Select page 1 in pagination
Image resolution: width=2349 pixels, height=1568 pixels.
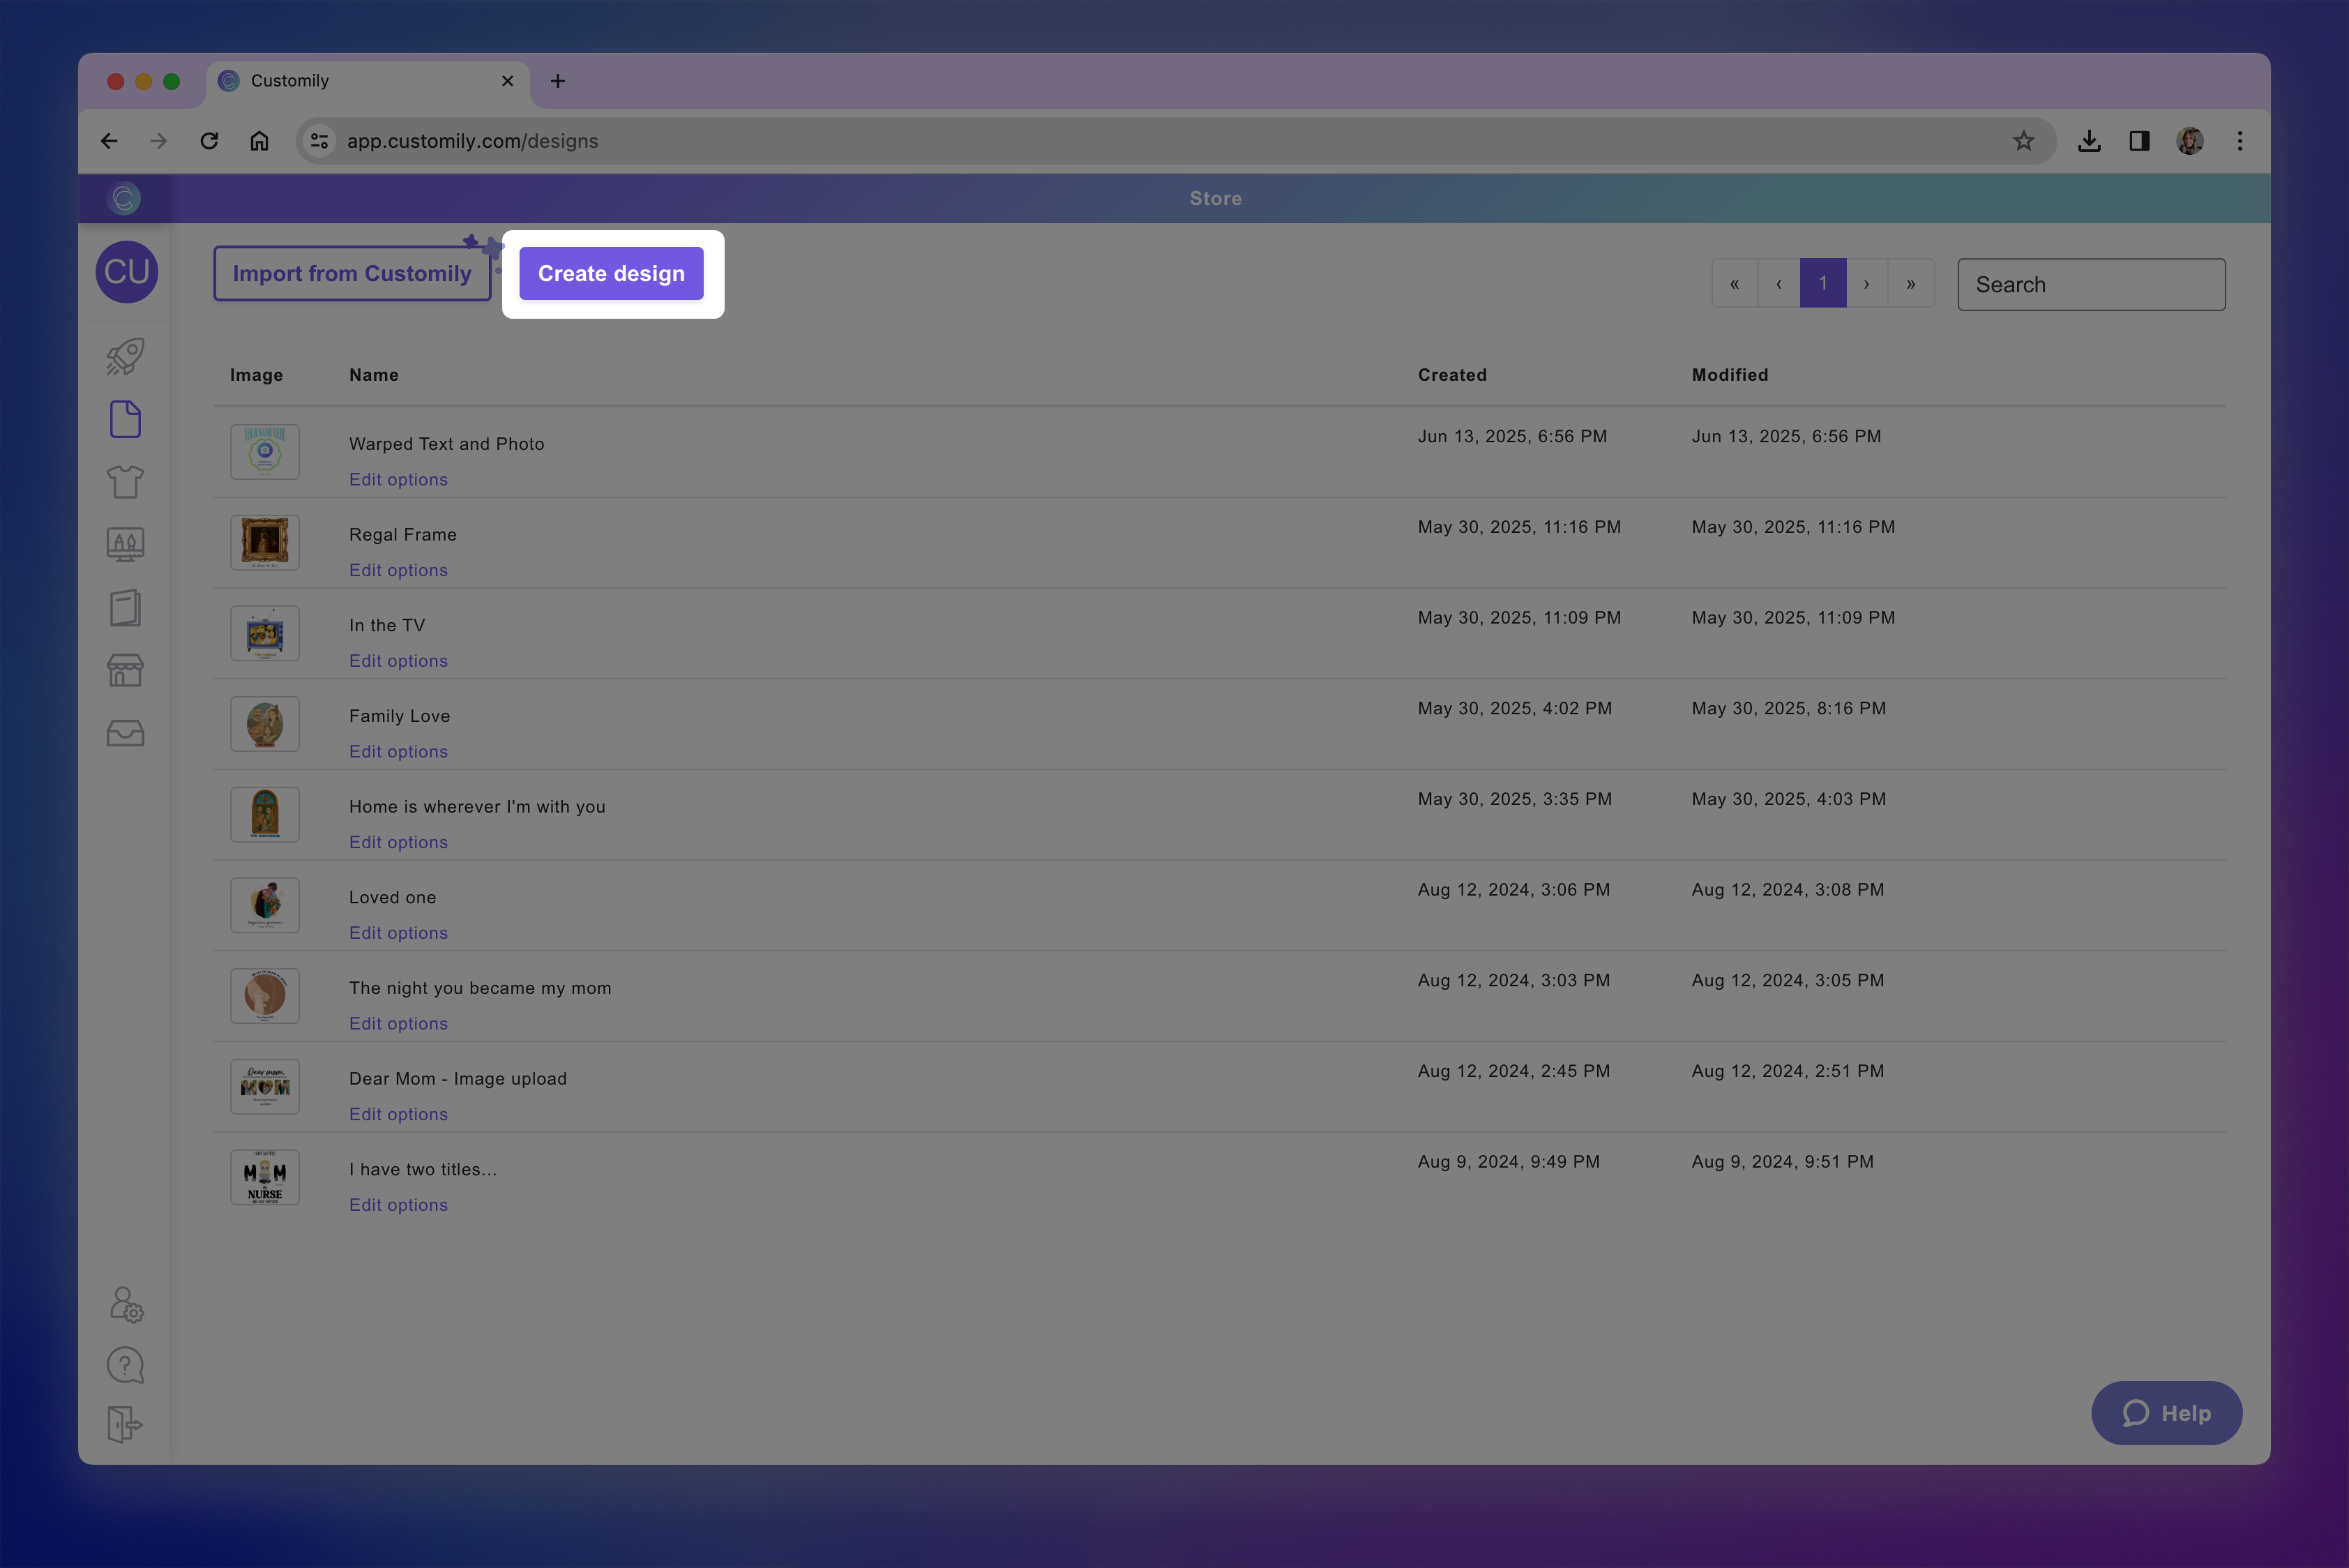click(1822, 284)
